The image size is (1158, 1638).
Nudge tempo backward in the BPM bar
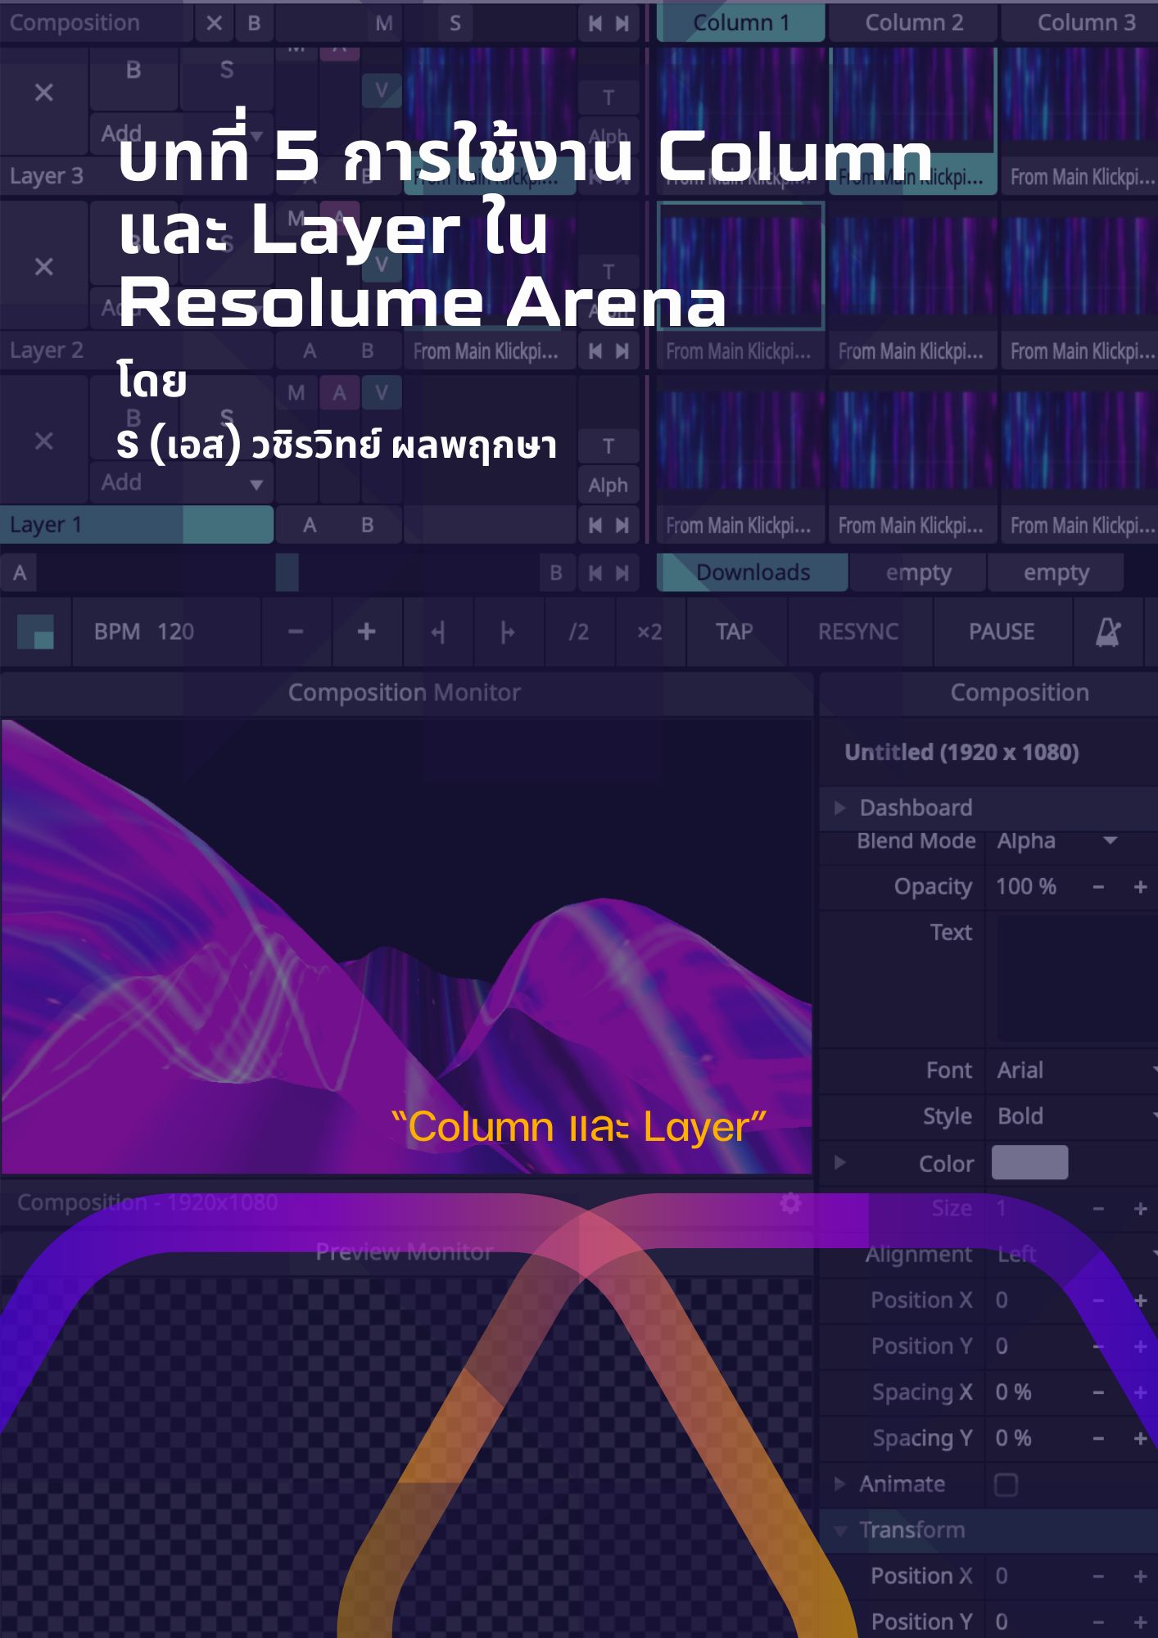(438, 631)
